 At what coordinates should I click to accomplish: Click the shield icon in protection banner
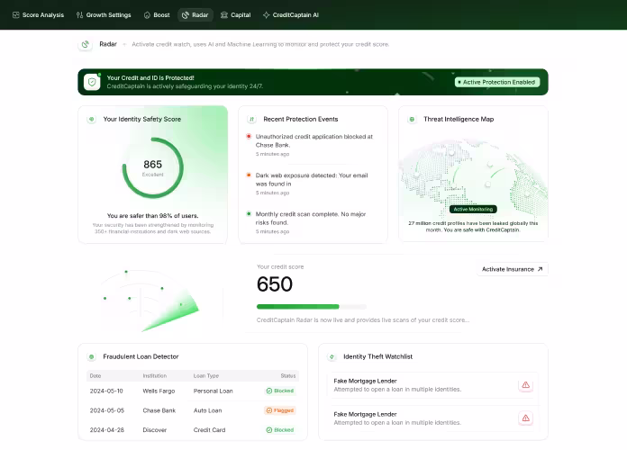[92, 82]
